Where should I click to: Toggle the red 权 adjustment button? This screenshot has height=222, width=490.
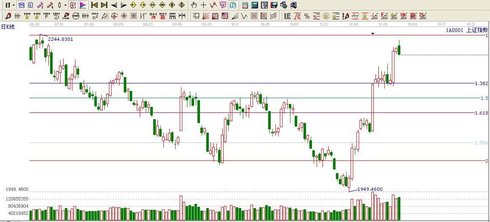(x=72, y=5)
